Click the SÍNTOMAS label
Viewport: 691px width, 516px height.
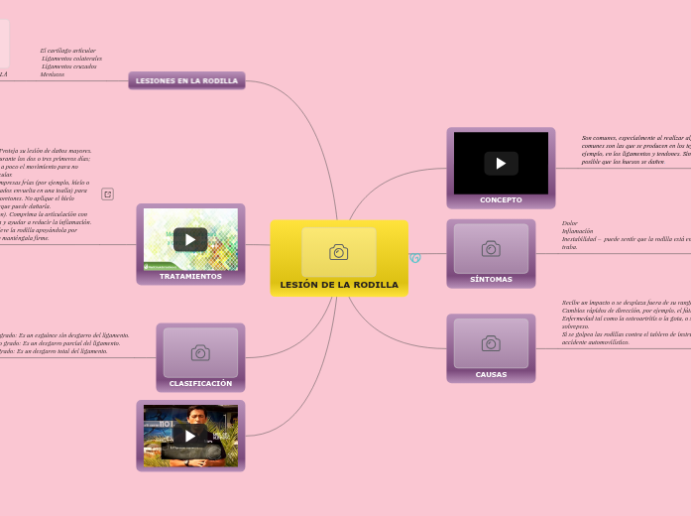491,280
